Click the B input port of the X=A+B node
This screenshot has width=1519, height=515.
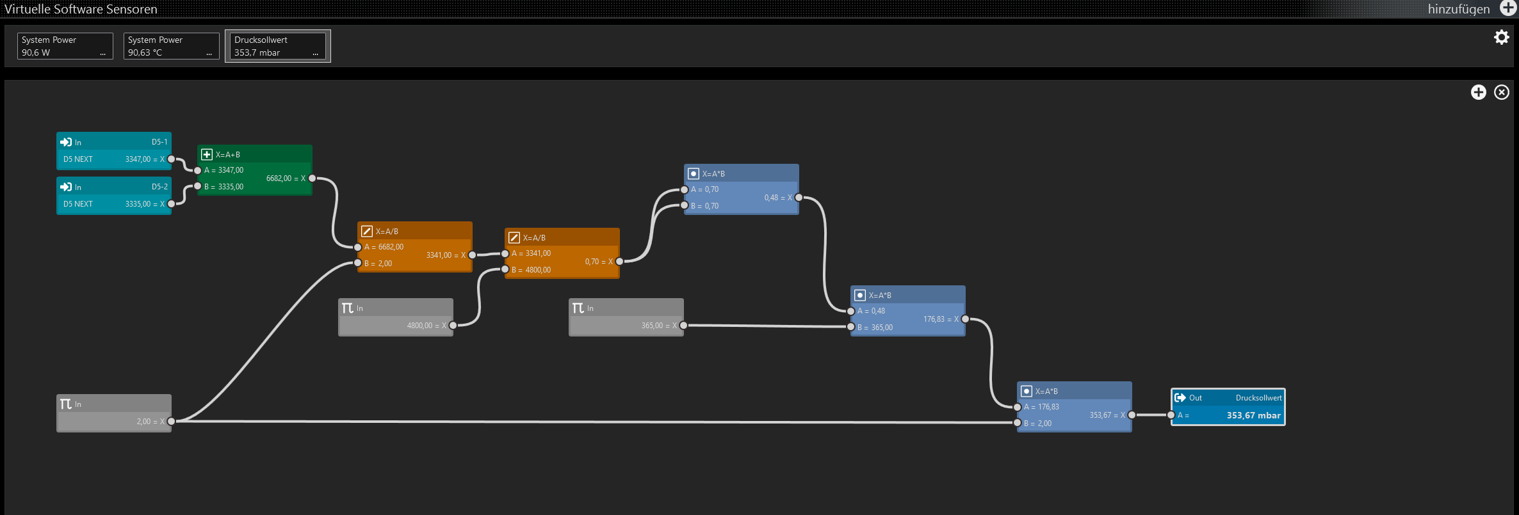[x=198, y=186]
